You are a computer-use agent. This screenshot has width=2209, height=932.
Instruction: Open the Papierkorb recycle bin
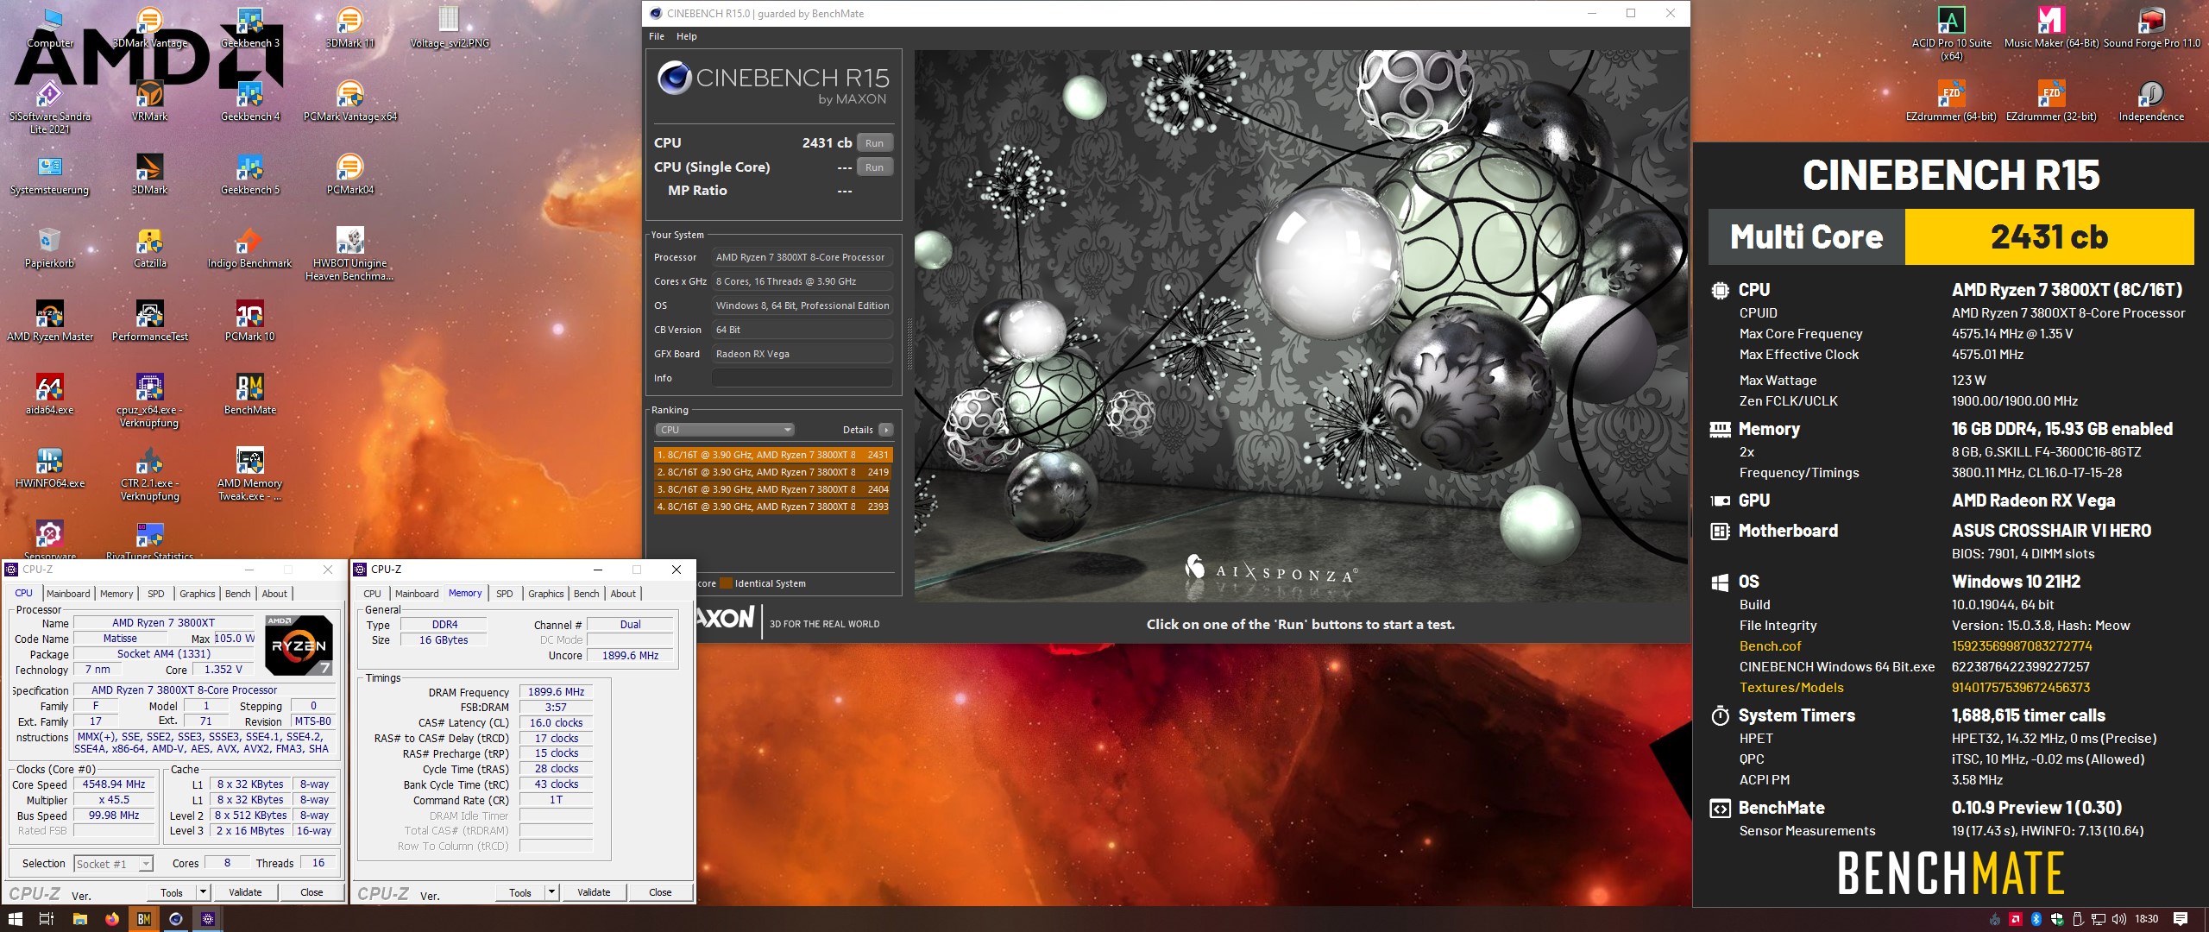pos(50,247)
